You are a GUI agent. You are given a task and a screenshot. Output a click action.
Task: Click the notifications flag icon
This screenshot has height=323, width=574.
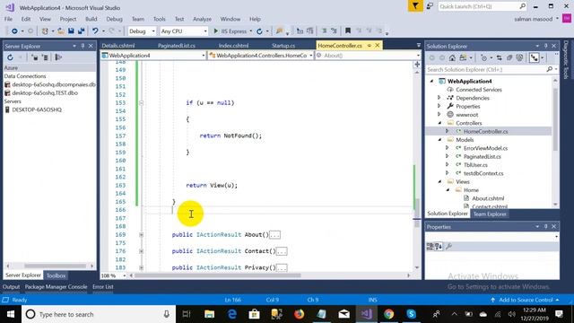415,6
